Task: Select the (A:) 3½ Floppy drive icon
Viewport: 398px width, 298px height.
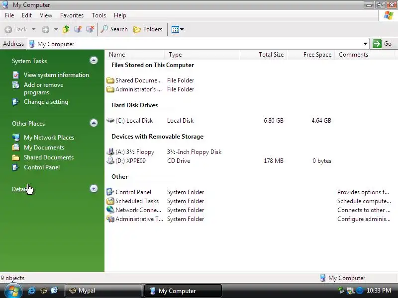Action: pyautogui.click(x=110, y=152)
